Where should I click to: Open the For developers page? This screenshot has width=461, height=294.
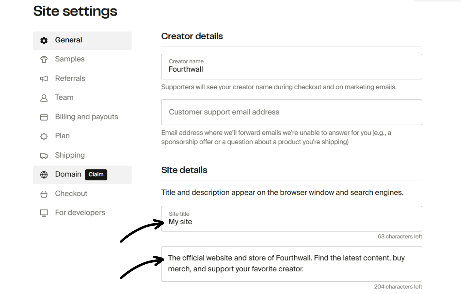[80, 213]
